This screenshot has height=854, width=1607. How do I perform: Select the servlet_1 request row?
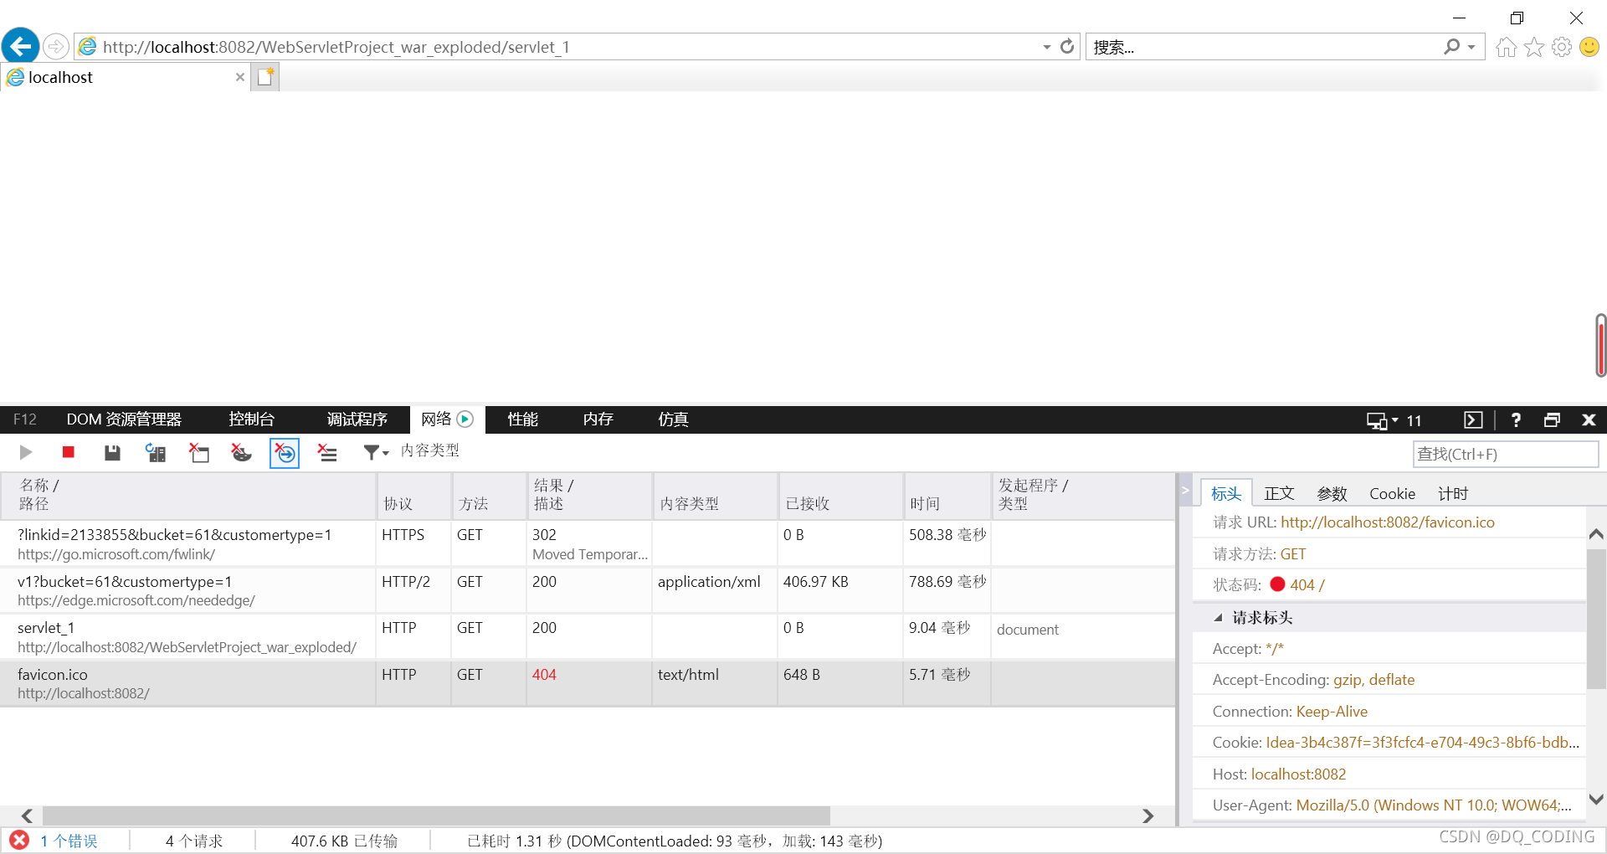click(x=588, y=637)
